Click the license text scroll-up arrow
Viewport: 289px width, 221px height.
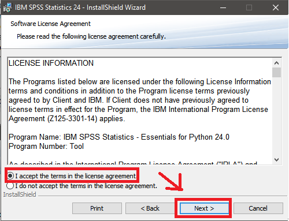(x=276, y=63)
